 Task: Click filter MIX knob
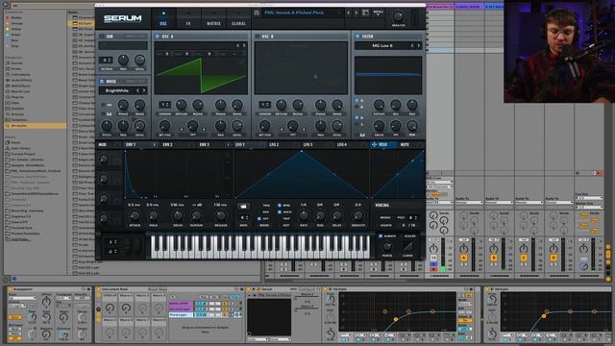point(412,126)
